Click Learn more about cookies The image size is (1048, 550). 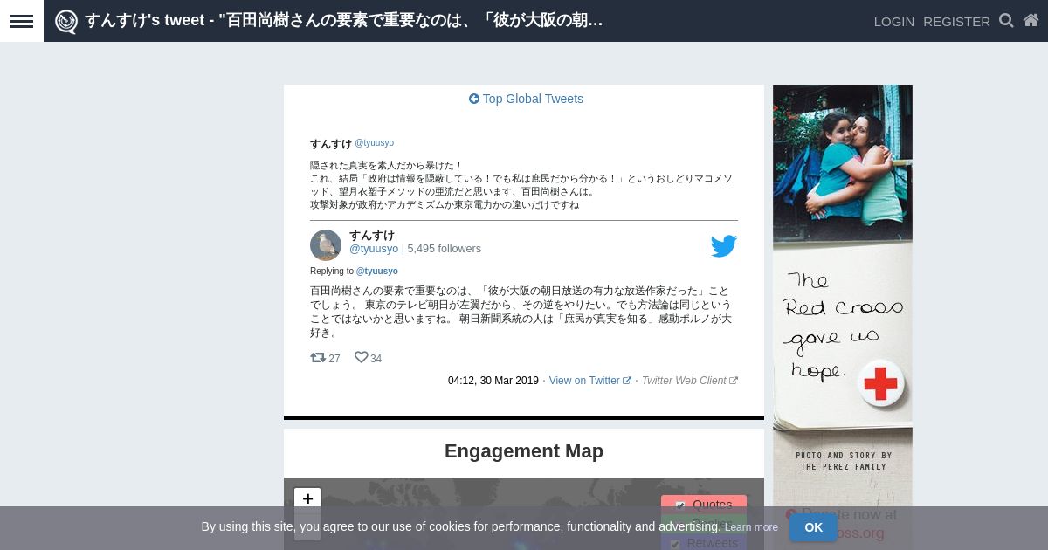coord(751,527)
